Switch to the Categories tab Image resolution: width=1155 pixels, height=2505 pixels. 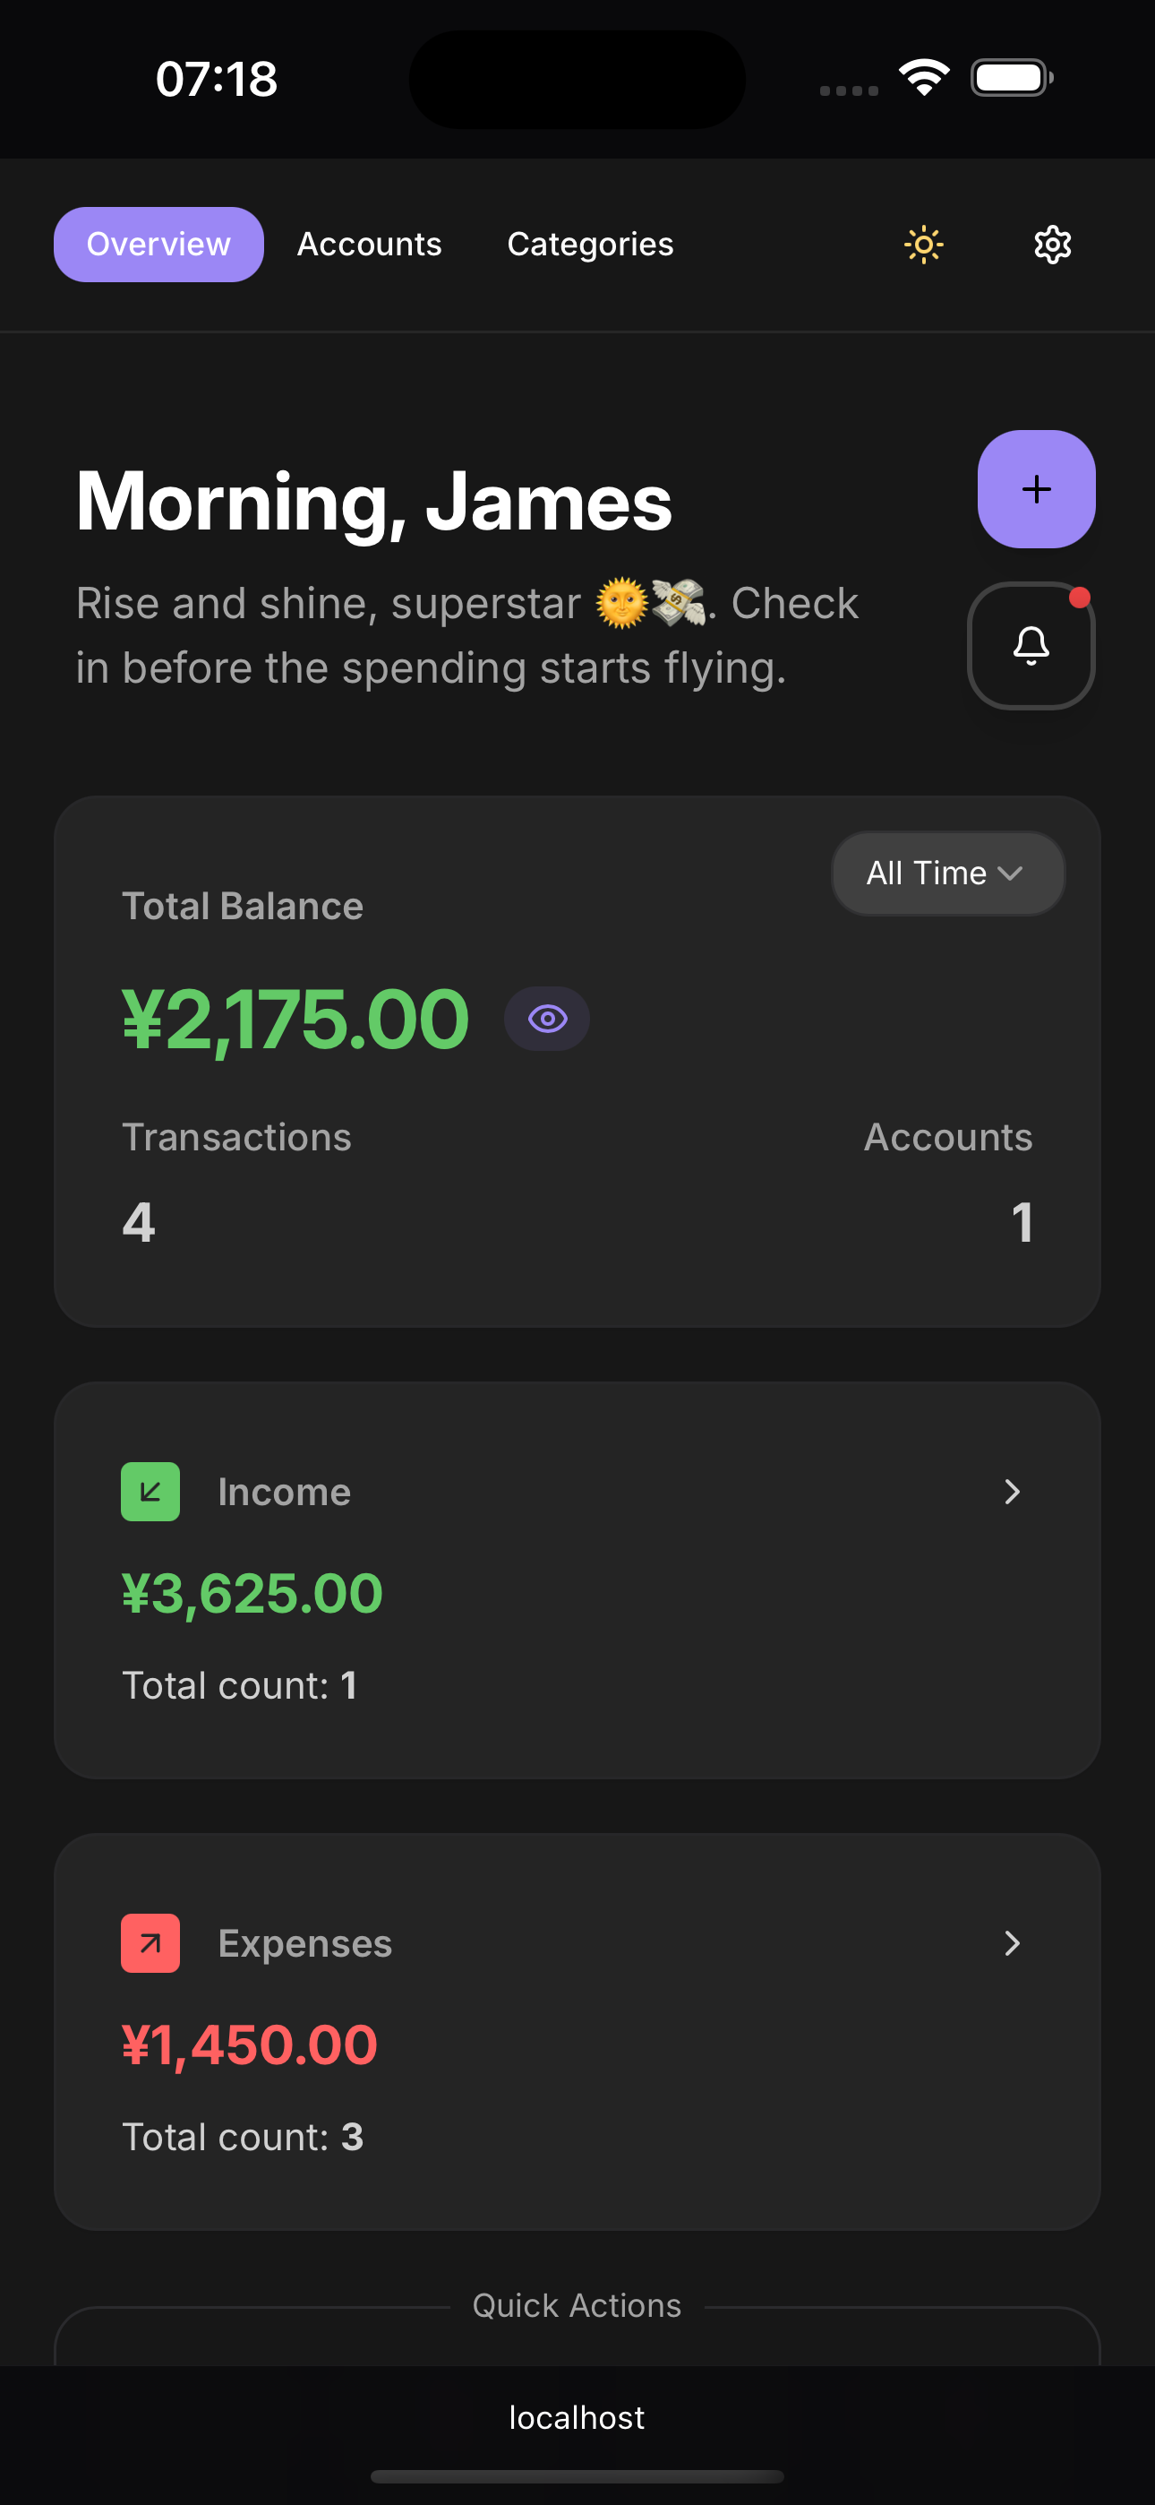590,244
